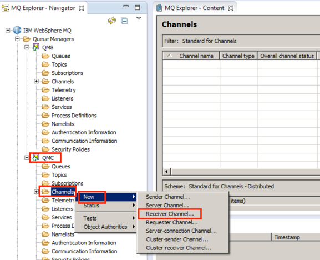The height and width of the screenshot is (260, 320).
Task: Collapse the IBM WebSphere MQ root node
Action: (x=8, y=30)
